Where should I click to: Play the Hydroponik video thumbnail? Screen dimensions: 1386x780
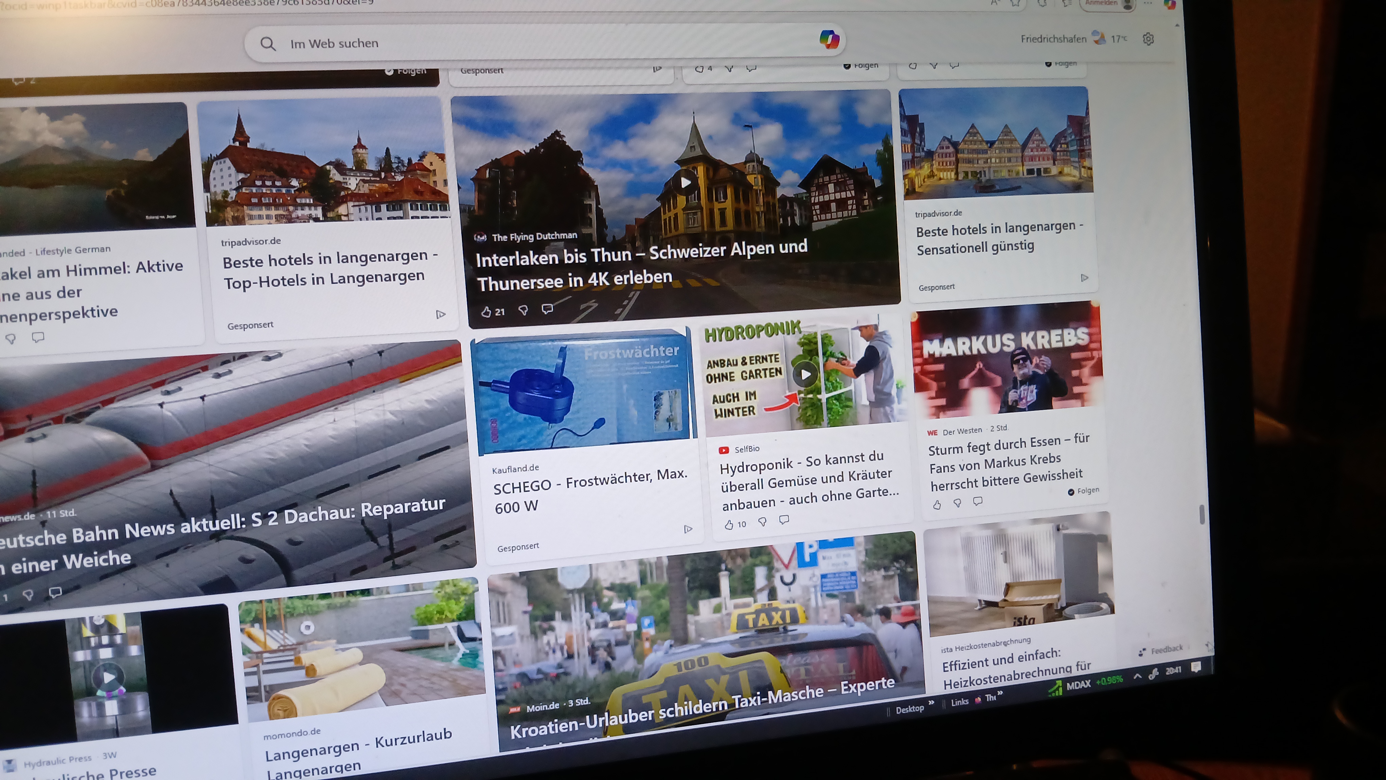[805, 374]
